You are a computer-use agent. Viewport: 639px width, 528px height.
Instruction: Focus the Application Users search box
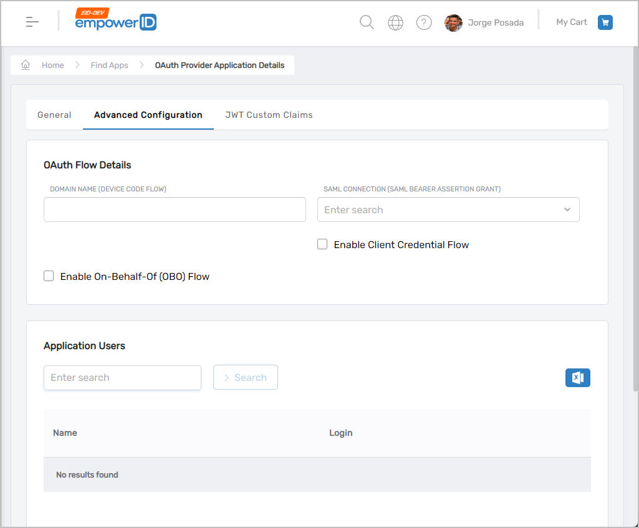tap(122, 378)
